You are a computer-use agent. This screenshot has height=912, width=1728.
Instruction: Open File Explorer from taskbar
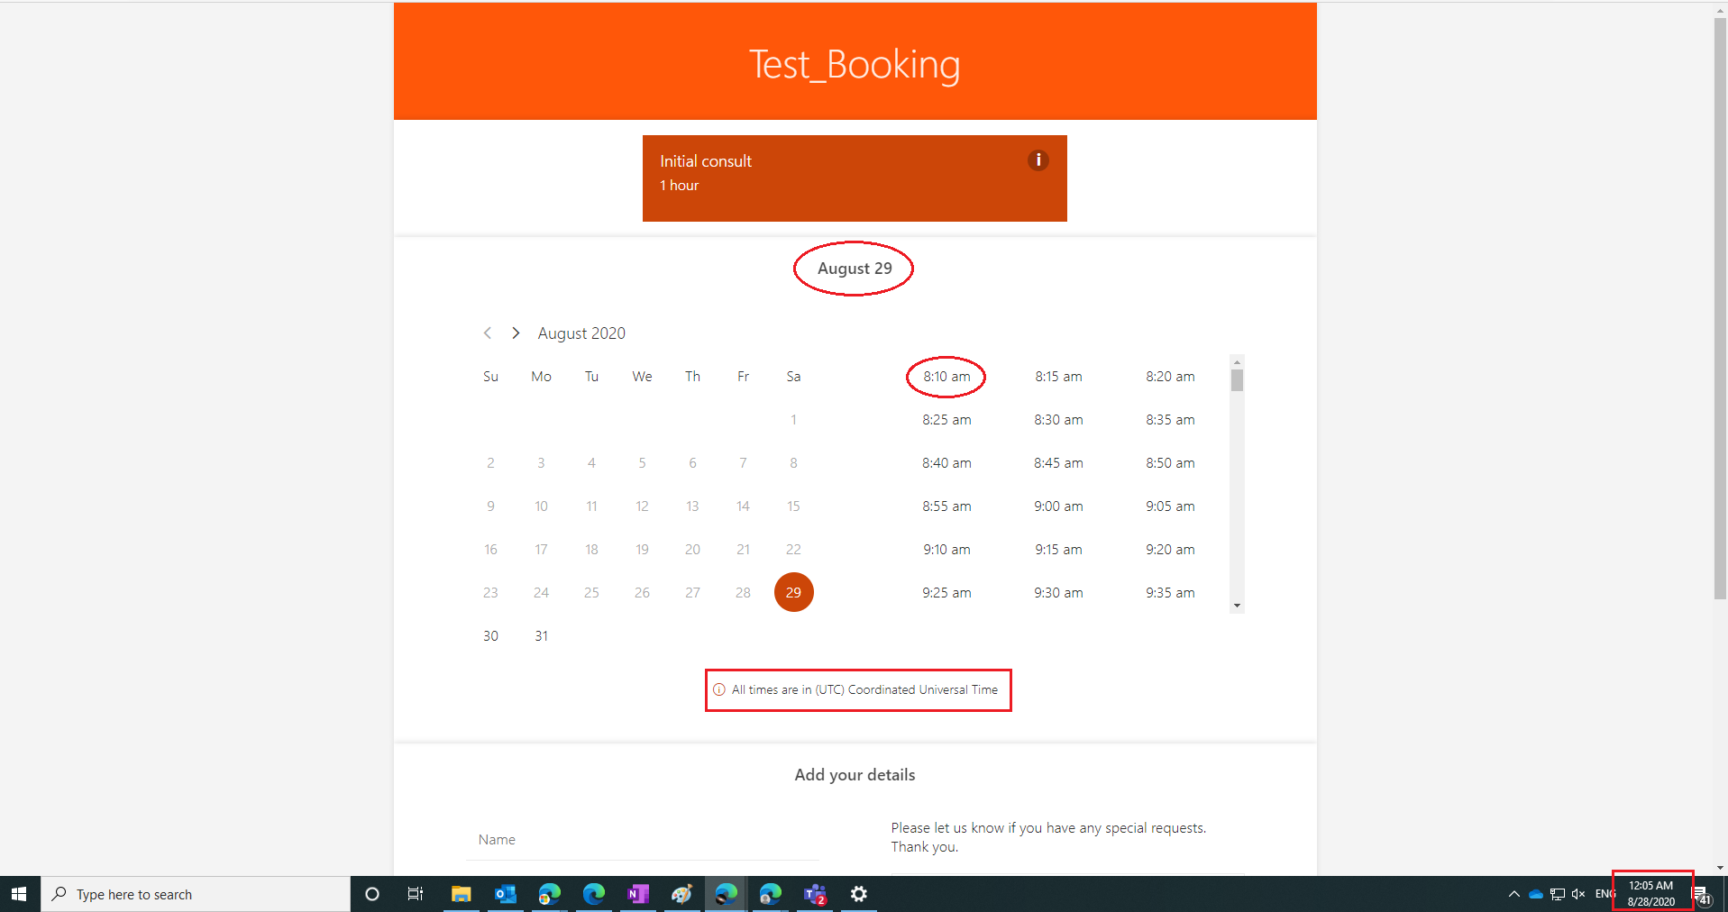pos(461,894)
